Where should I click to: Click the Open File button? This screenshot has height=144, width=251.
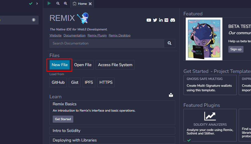[x=83, y=65]
